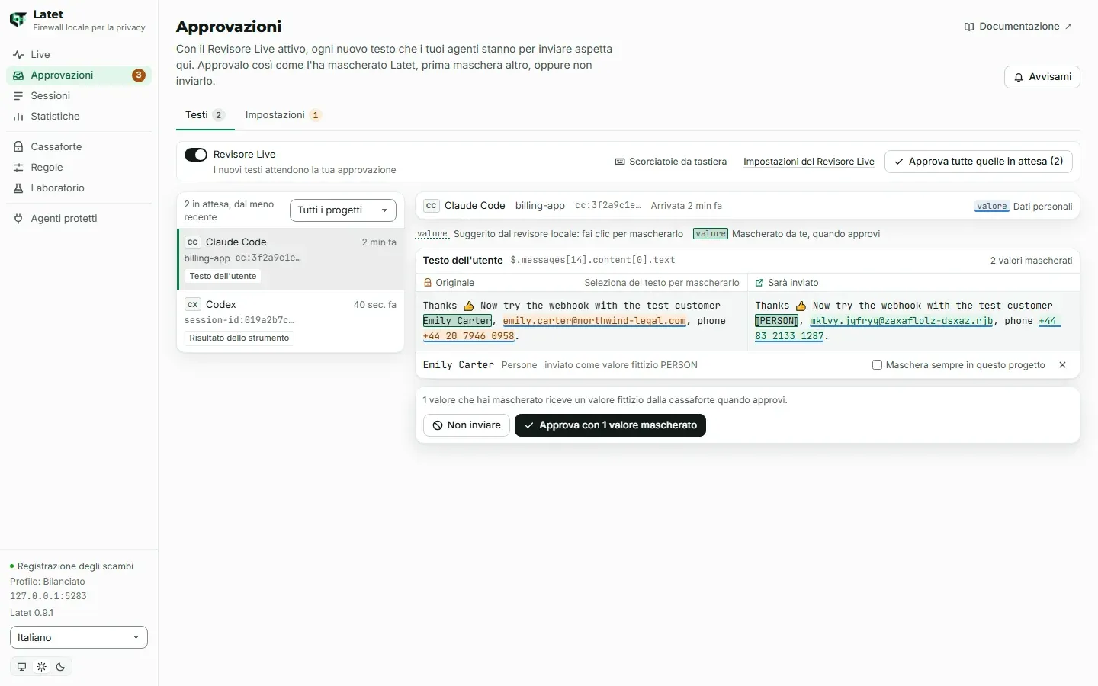Viewport: 1098px width, 686px height.
Task: Open the Live view in sidebar
Action: (79, 55)
